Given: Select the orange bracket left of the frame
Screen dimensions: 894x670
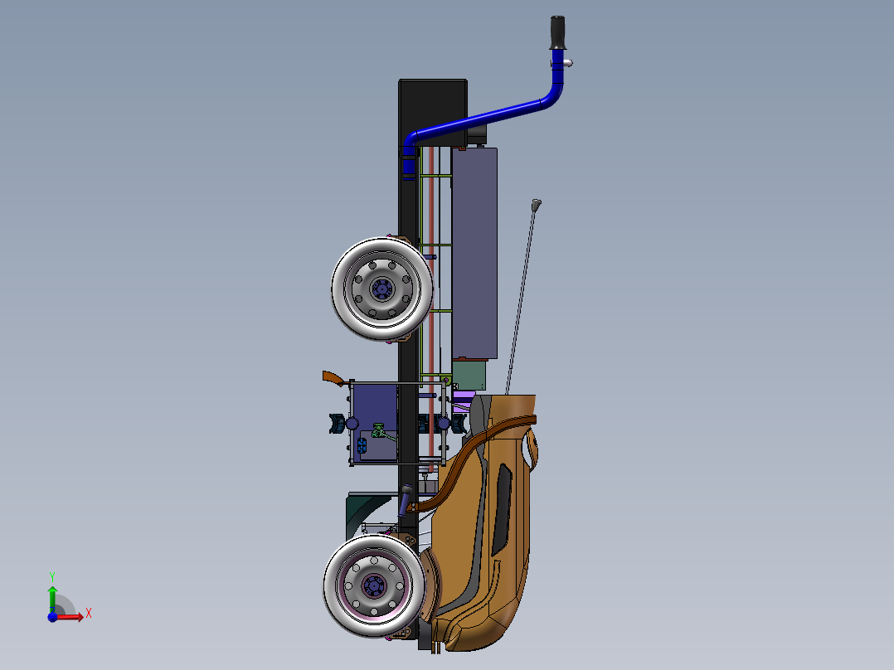Looking at the screenshot, I should click(x=334, y=378).
